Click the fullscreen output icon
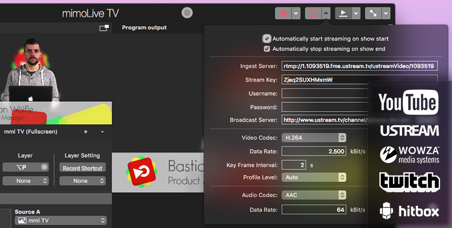This screenshot has height=228, width=452. (373, 13)
